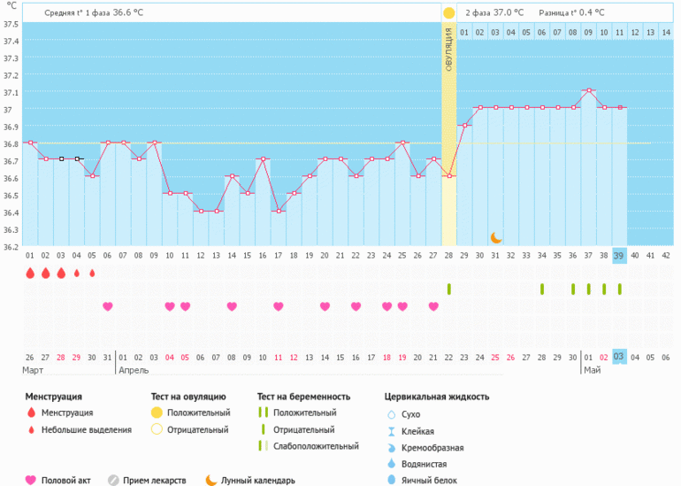
Task: Select the menstruation drop under cycle day 01
Action: [x=30, y=273]
